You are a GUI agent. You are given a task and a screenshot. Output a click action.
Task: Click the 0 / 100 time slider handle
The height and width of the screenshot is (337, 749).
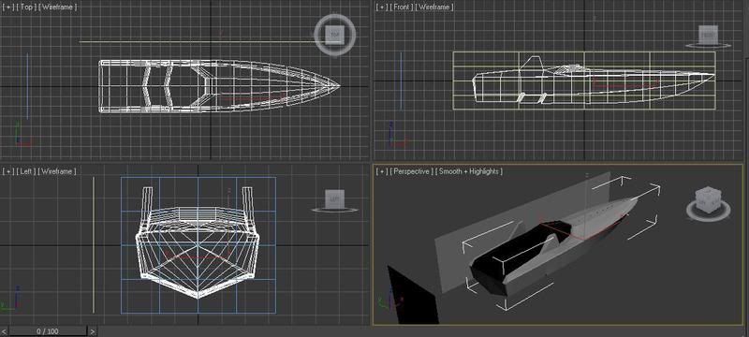pyautogui.click(x=48, y=331)
